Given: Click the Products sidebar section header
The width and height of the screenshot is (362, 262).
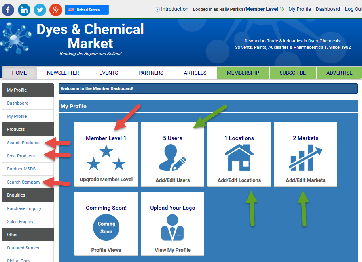Looking at the screenshot, I should 28,129.
